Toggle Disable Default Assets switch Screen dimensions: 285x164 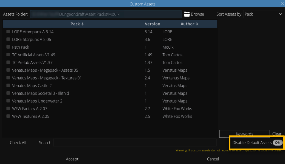(278, 143)
